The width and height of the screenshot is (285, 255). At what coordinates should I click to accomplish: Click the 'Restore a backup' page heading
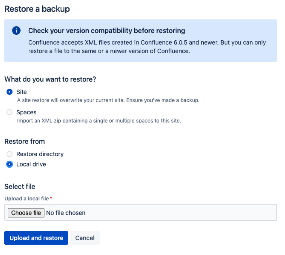[37, 9]
